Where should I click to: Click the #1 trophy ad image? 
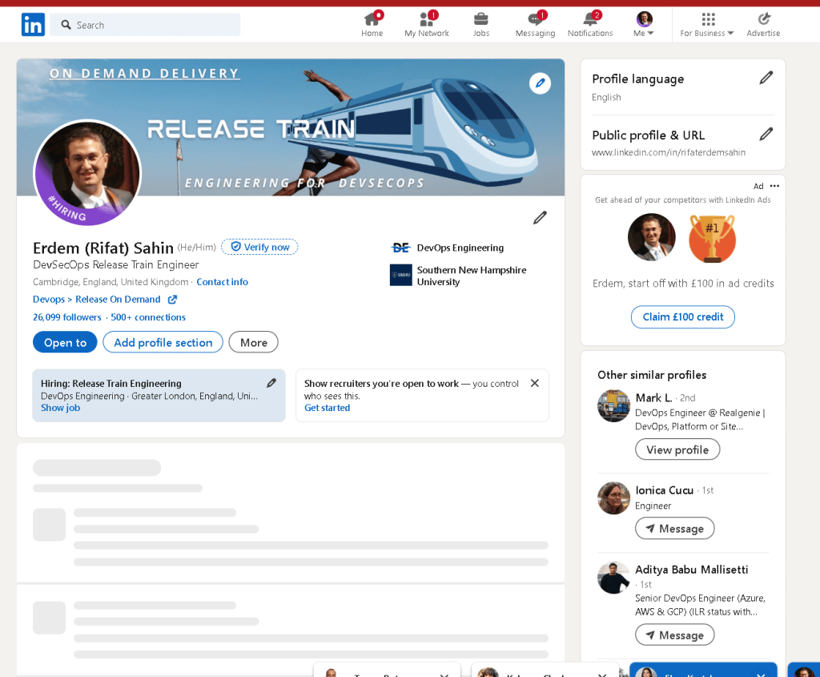click(712, 238)
